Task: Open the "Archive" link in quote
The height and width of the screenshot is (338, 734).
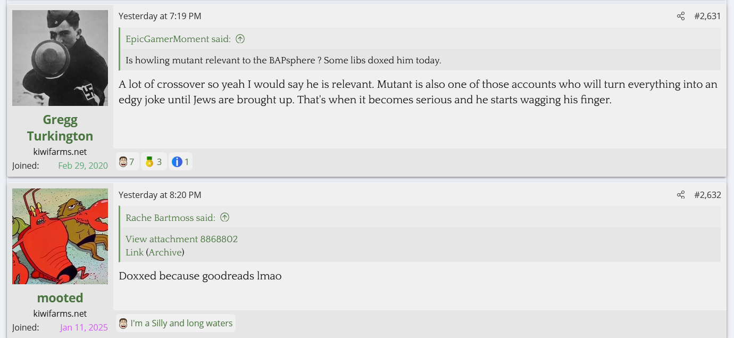Action: coord(165,252)
